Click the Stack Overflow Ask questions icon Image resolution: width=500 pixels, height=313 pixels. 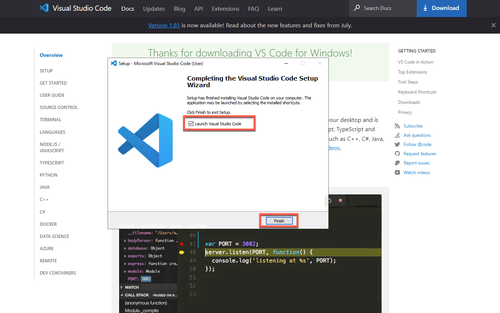tap(397, 135)
